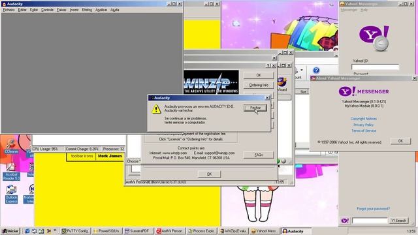The image size is (418, 235).
Task: Click the 'toolbar icons' tab on yellow page
Action: [x=82, y=157]
